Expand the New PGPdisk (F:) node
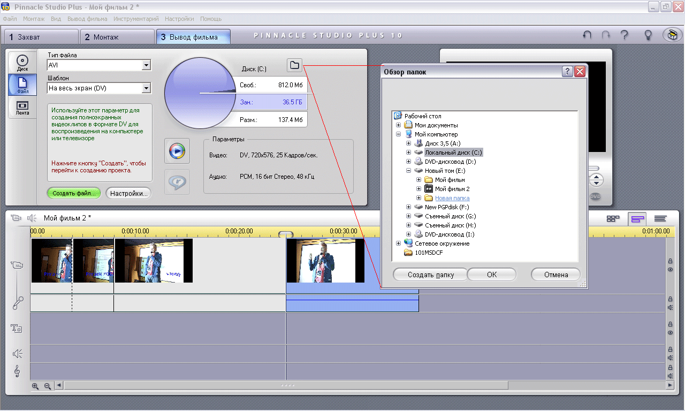Viewport: 685px width, 411px height. pyautogui.click(x=409, y=207)
